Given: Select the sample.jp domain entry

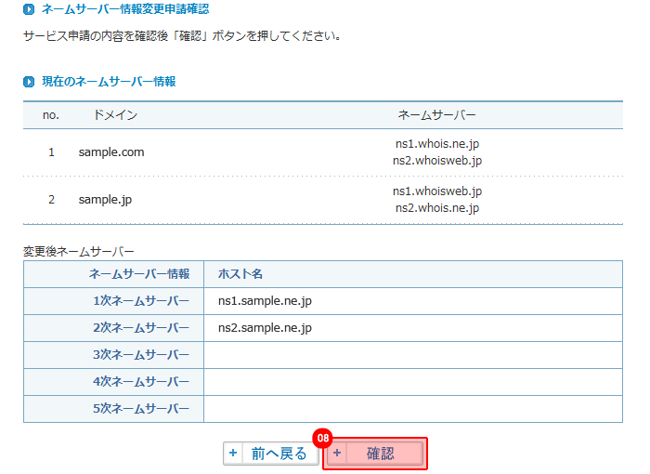Looking at the screenshot, I should 105,199.
